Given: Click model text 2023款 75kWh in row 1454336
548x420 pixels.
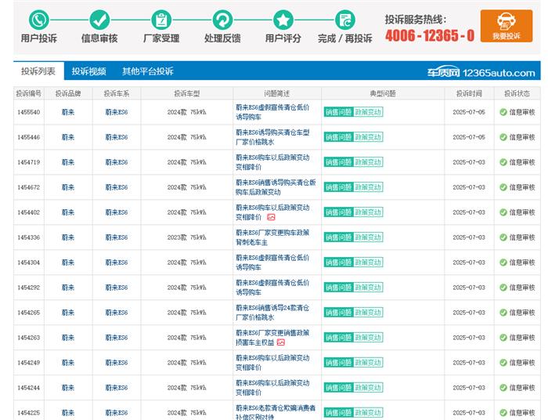Looking at the screenshot, I should pos(186,237).
